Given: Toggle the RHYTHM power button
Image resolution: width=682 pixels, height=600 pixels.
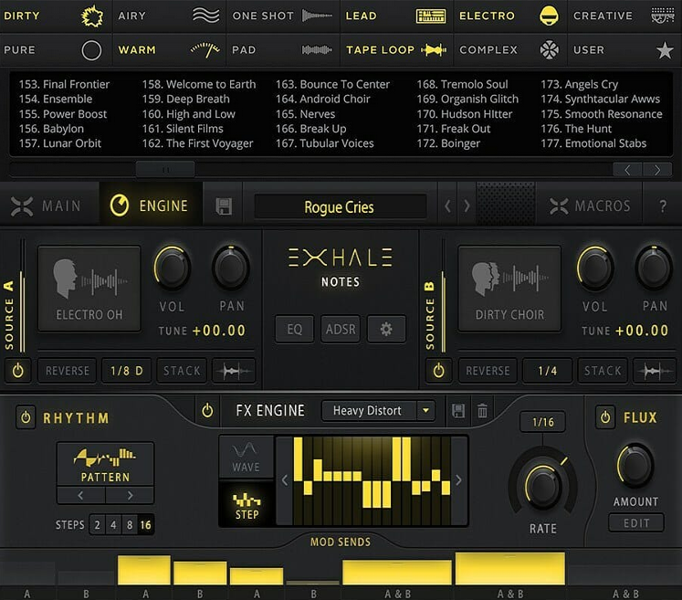Looking at the screenshot, I should 26,417.
